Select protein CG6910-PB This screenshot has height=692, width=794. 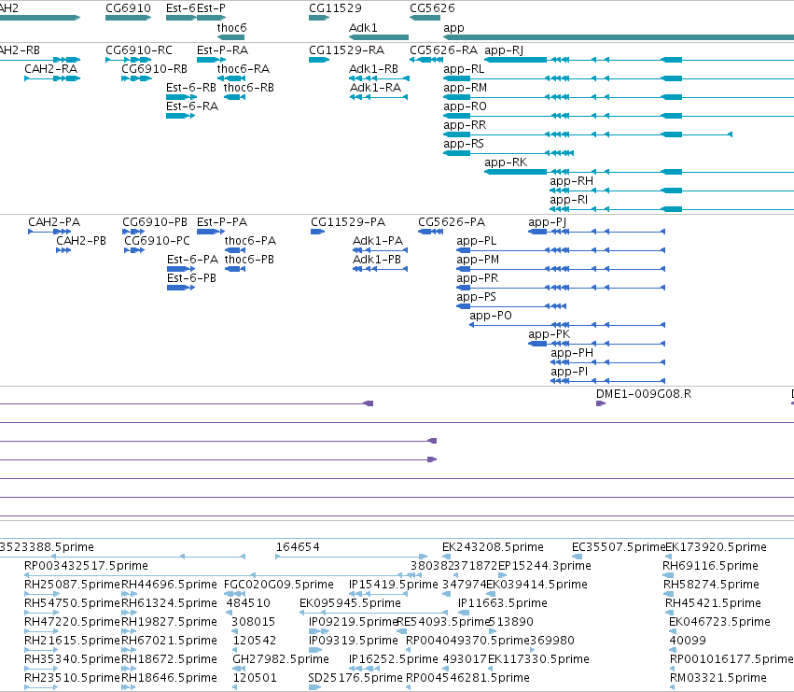[155, 222]
